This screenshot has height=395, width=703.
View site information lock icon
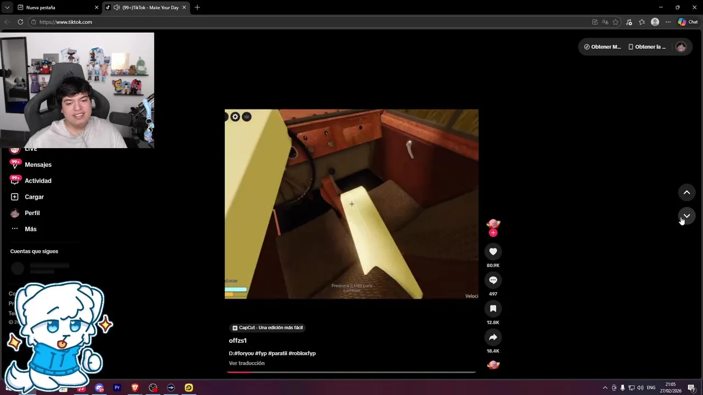pos(34,22)
